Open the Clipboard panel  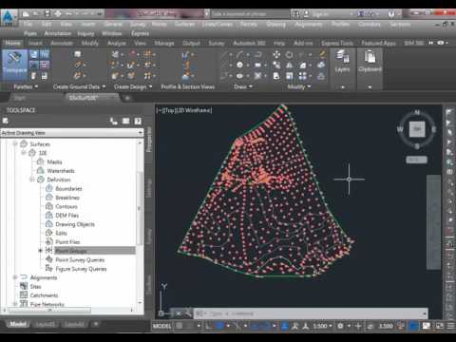click(x=370, y=62)
